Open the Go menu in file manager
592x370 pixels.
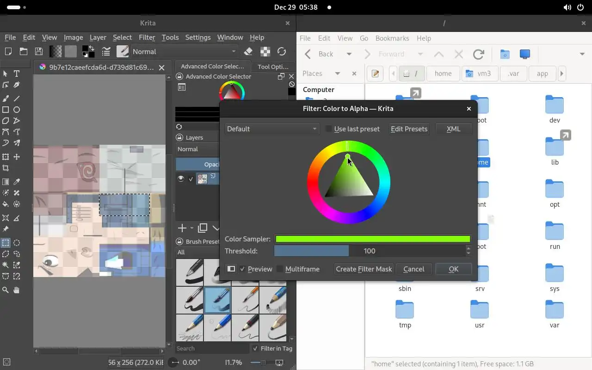click(x=364, y=38)
